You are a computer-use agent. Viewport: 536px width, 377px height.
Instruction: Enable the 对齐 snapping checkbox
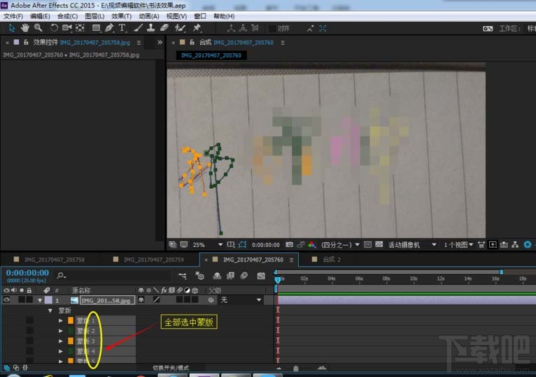click(x=272, y=29)
